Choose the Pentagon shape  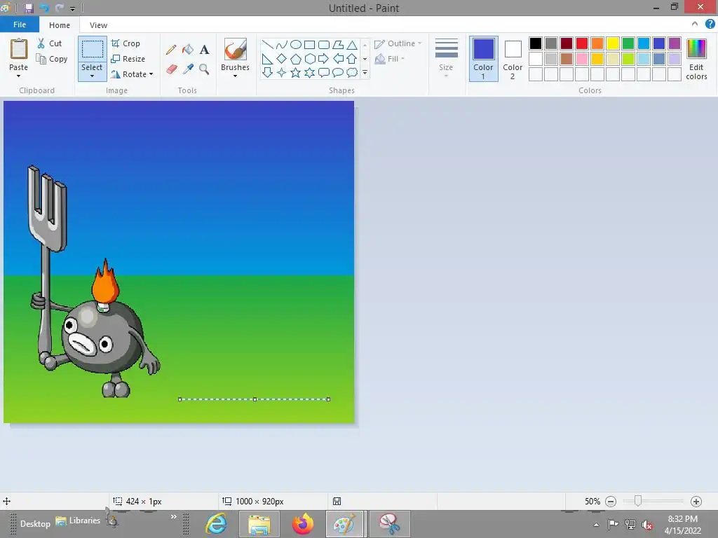pos(296,59)
